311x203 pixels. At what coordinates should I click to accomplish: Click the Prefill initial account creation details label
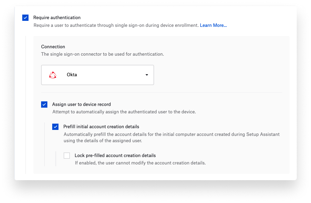click(x=101, y=127)
